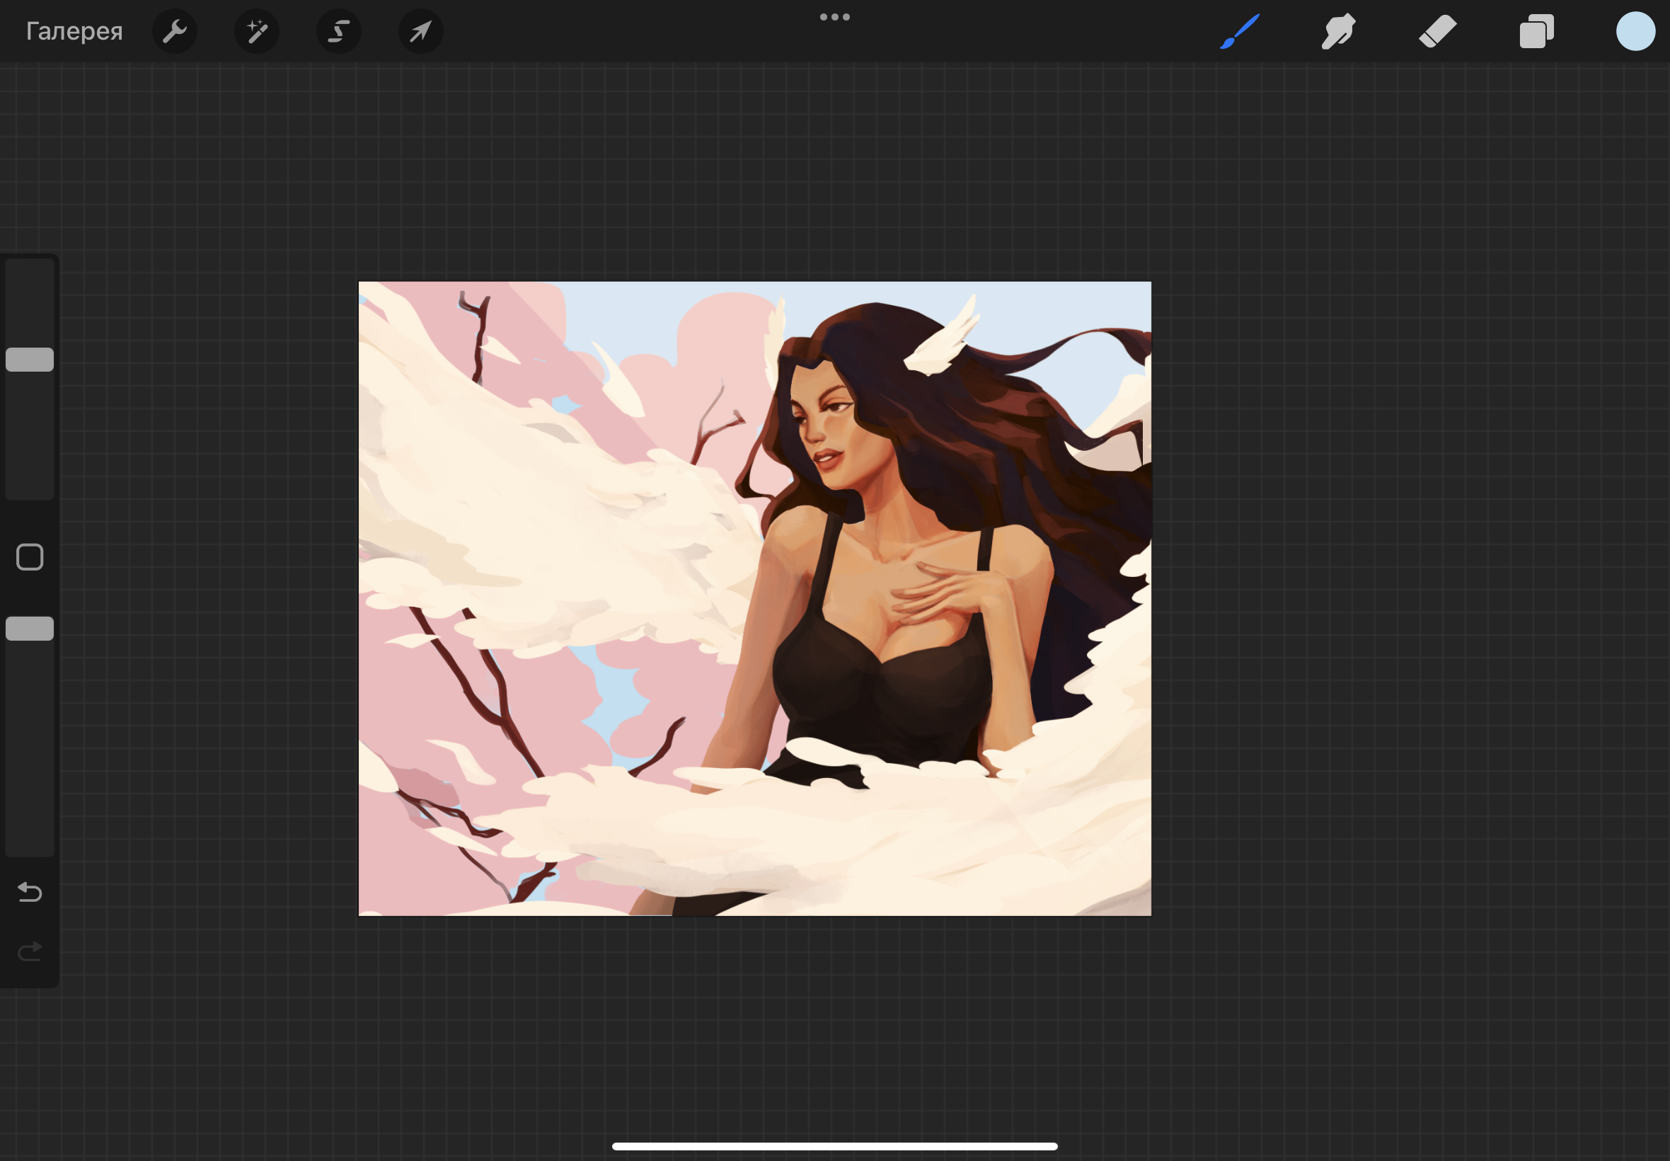Select the Brush tool
The width and height of the screenshot is (1670, 1161).
coord(1240,32)
